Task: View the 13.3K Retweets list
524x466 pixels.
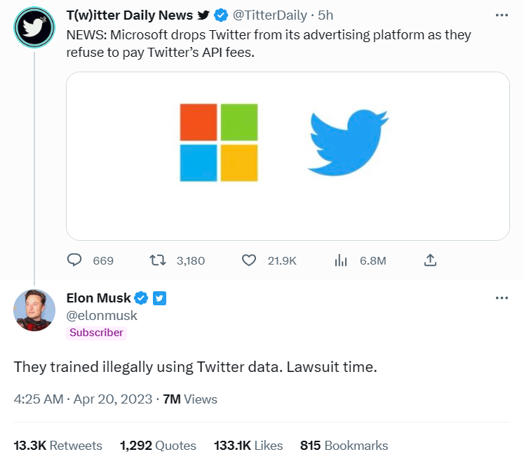Action: [x=58, y=446]
